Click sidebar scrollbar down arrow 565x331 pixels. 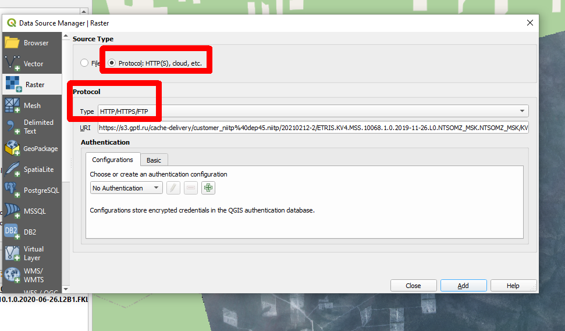point(66,289)
